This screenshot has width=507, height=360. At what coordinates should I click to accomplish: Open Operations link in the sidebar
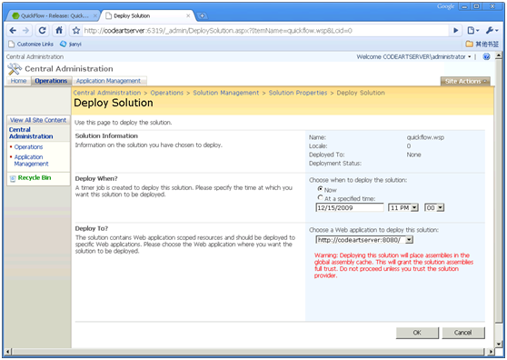[28, 147]
